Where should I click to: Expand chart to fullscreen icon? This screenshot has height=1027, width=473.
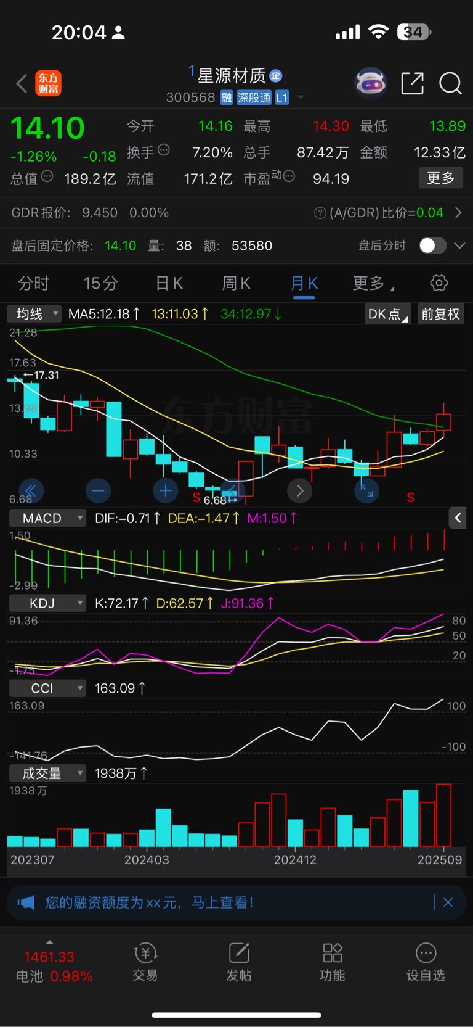pyautogui.click(x=366, y=491)
